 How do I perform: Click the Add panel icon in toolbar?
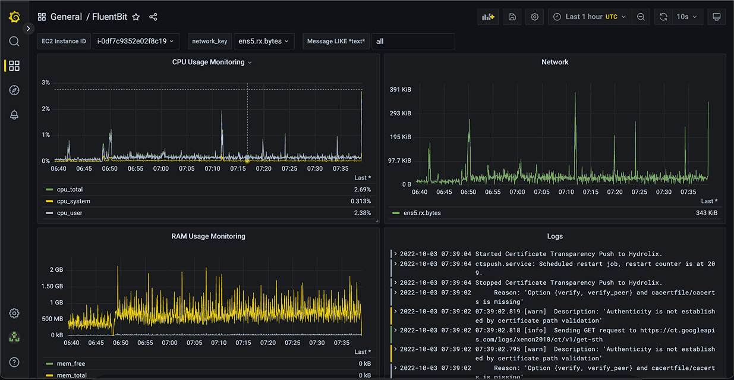click(x=488, y=17)
